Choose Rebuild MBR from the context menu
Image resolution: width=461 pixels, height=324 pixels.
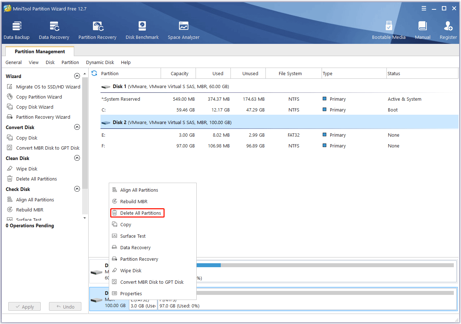point(153,201)
